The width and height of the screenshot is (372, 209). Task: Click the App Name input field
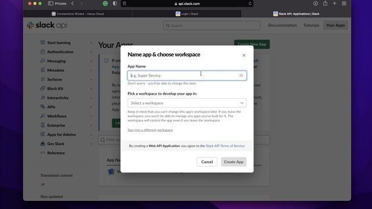(x=187, y=75)
